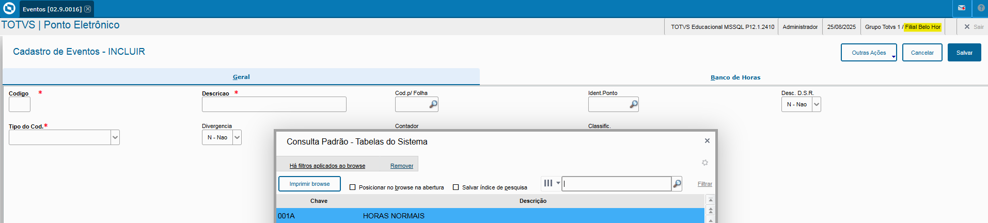This screenshot has width=988, height=223.
Task: Click the Descricao input field
Action: coord(274,104)
